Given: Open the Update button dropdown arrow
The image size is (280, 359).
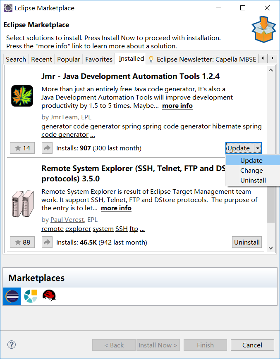Looking at the screenshot, I should [x=258, y=148].
